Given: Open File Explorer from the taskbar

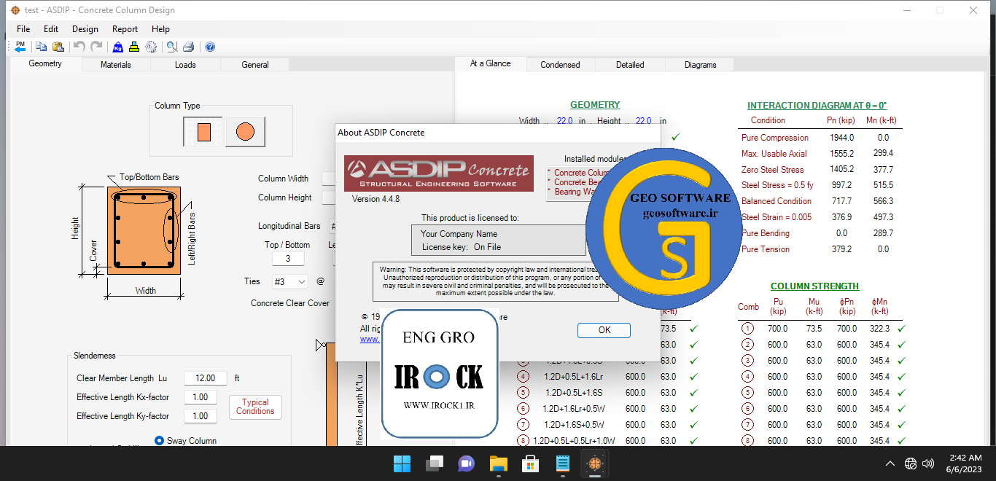Looking at the screenshot, I should [x=498, y=464].
